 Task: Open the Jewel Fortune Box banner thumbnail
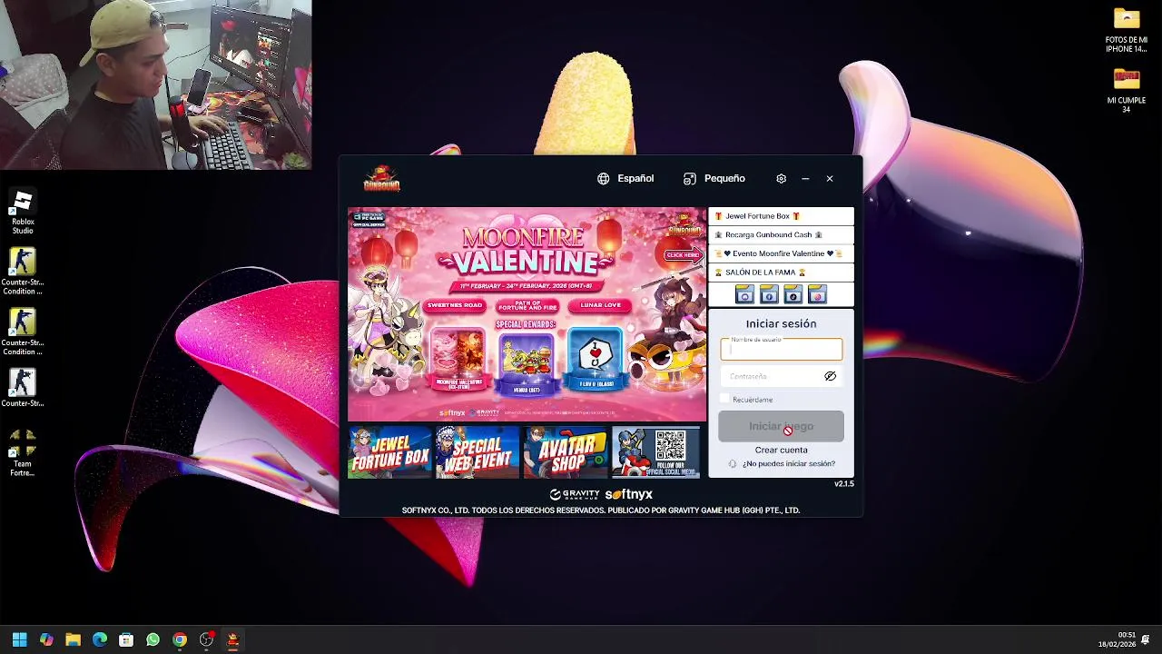click(x=389, y=451)
